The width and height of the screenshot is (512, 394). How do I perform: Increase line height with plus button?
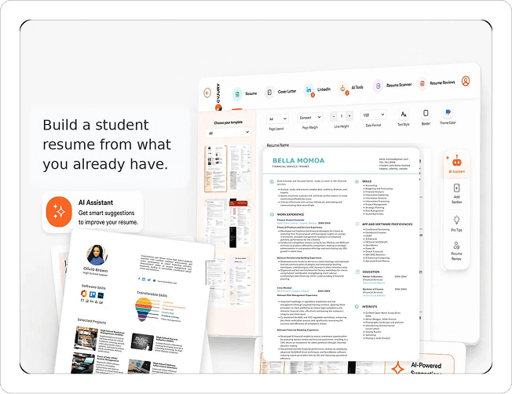click(x=349, y=115)
